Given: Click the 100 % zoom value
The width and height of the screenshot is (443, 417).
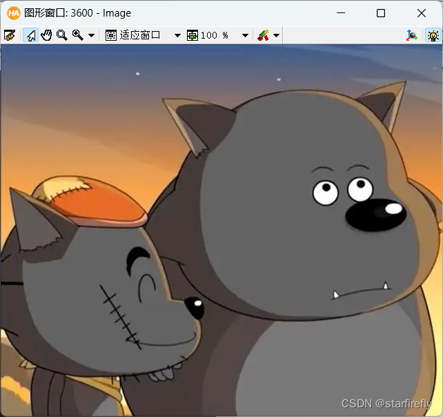Looking at the screenshot, I should point(215,35).
